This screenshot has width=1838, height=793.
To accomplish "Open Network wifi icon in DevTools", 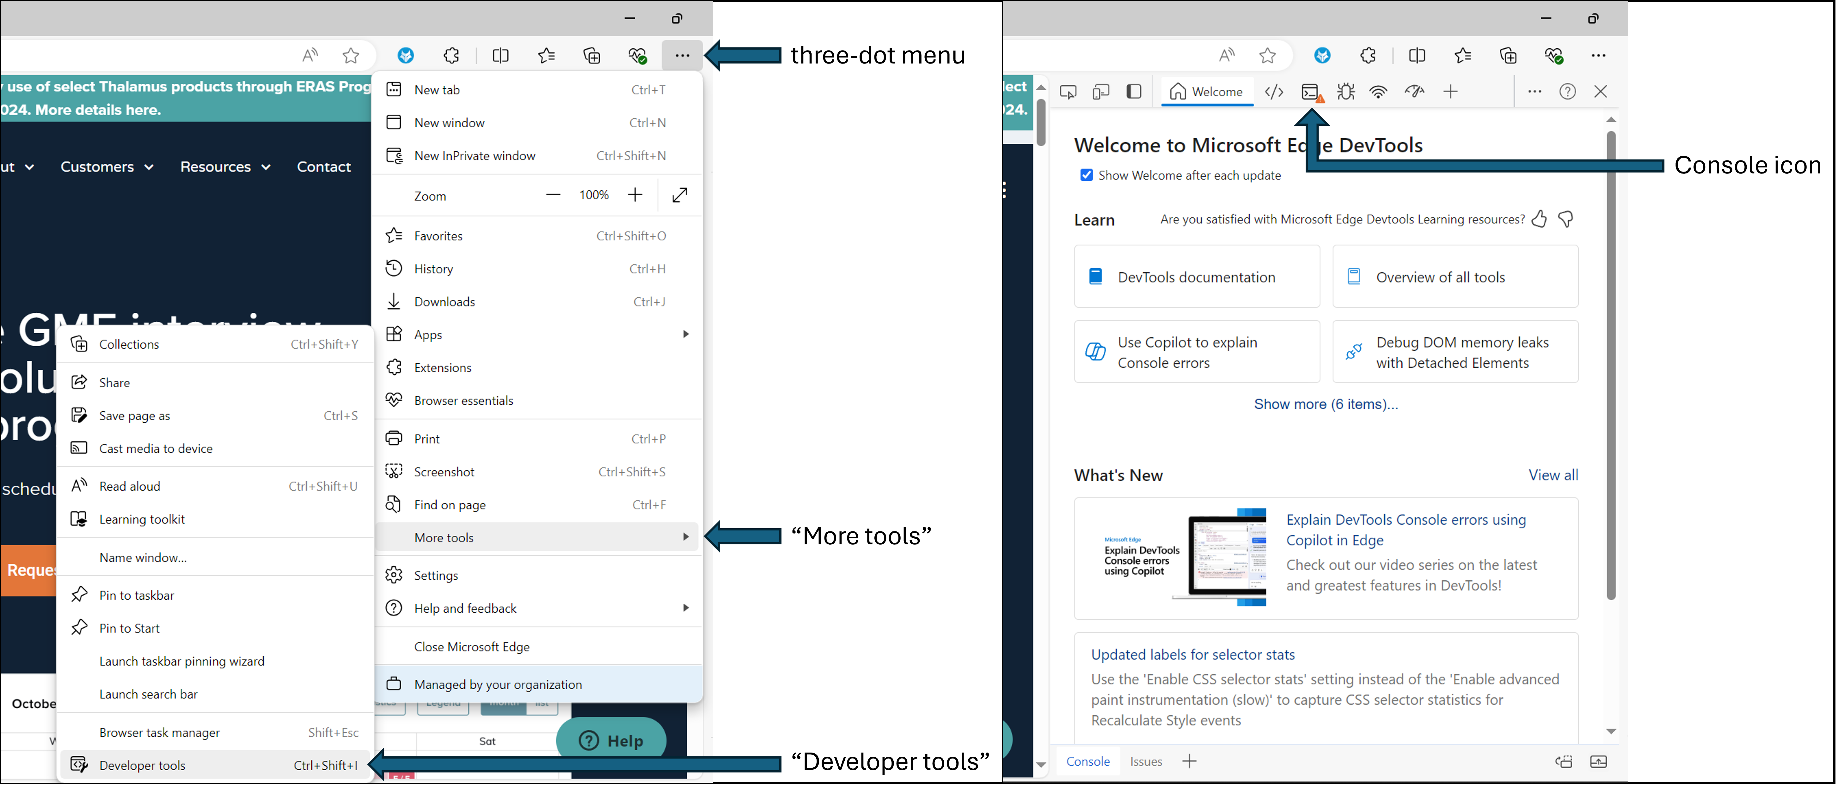I will pos(1378,91).
